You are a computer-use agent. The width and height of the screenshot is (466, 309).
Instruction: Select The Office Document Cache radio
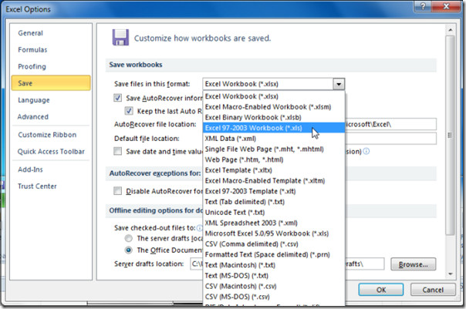(x=128, y=250)
